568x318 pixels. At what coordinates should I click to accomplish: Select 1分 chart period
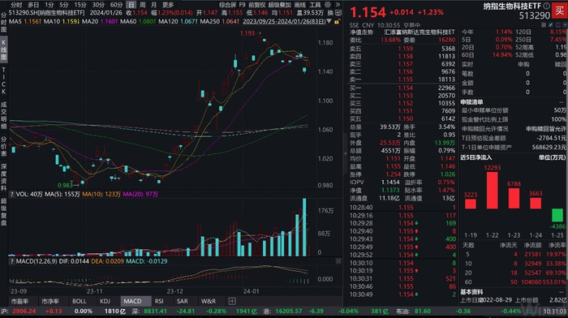pos(49,5)
